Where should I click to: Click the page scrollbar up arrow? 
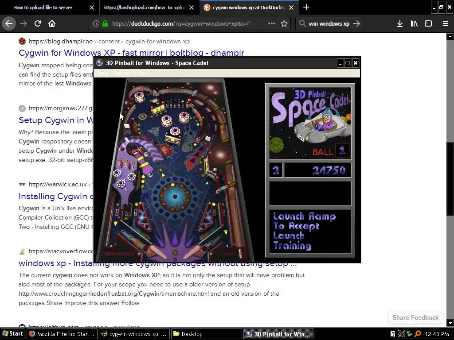point(450,36)
